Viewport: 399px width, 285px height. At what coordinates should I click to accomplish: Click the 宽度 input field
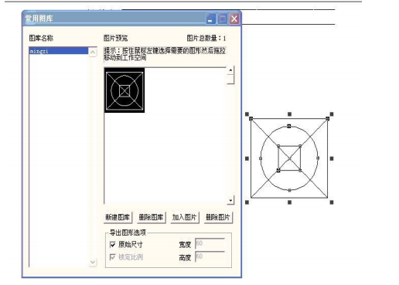(210, 244)
